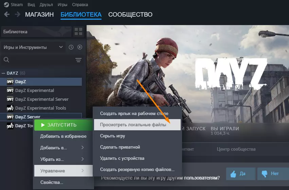Switch to СООБЩЕСТВО tab
This screenshot has height=190, width=289.
tap(130, 14)
